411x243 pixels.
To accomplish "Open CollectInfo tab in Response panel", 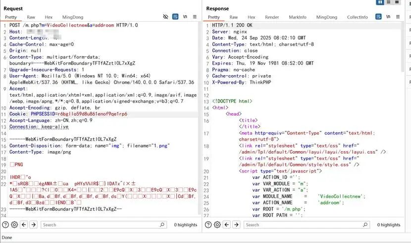I will coord(357,17).
